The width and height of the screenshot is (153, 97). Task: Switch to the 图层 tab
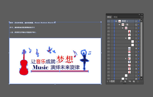[109, 17]
